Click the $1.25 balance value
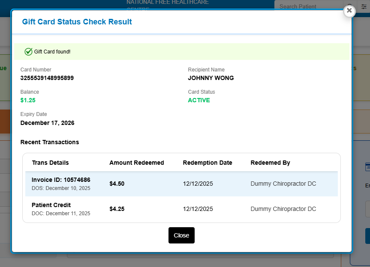Screen dimensions: 370x267 (28, 100)
